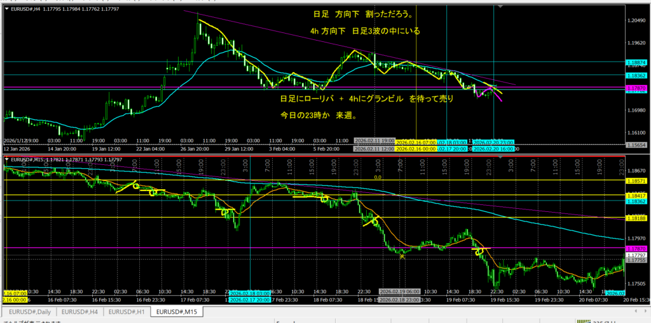Open the EURUSD#,H4 chart tab

click(x=80, y=312)
